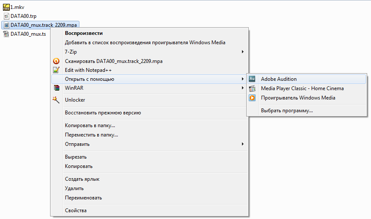Click Выбрать программу... option

[x=287, y=111]
